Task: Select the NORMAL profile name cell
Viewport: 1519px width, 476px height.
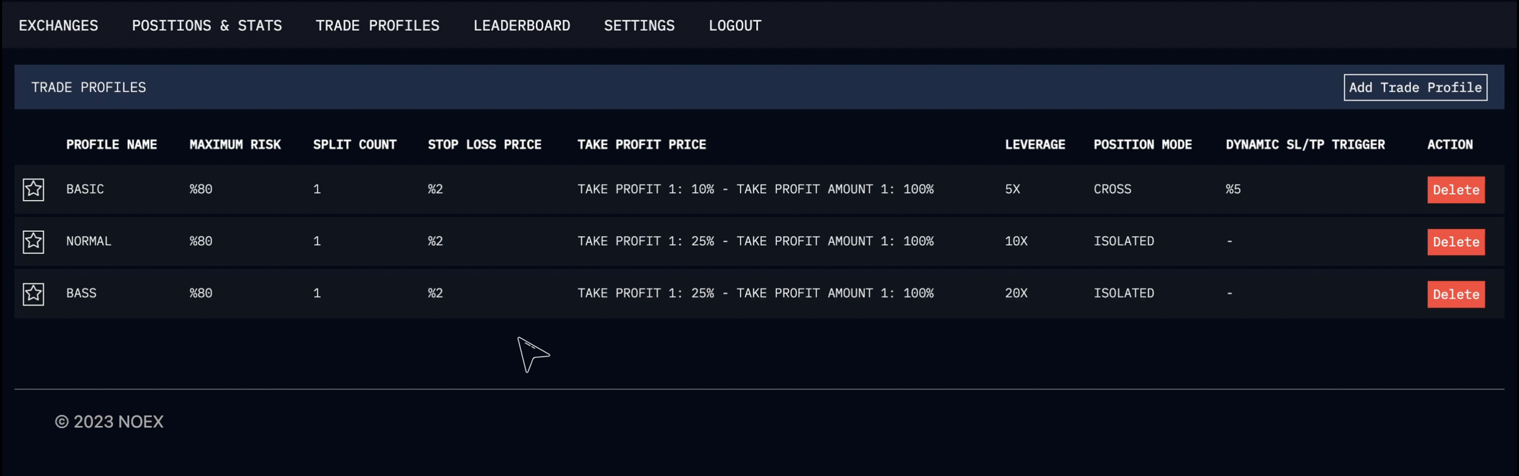Action: pos(88,242)
